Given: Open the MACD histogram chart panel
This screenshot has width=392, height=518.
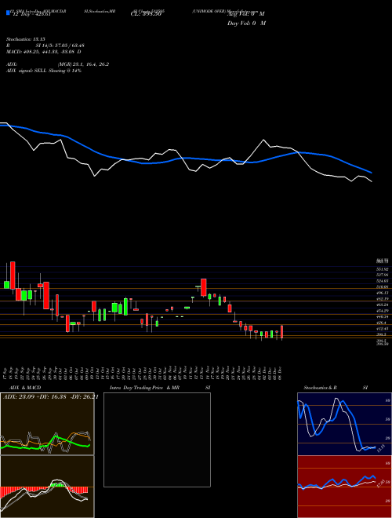Looking at the screenshot, I should coord(47,487).
